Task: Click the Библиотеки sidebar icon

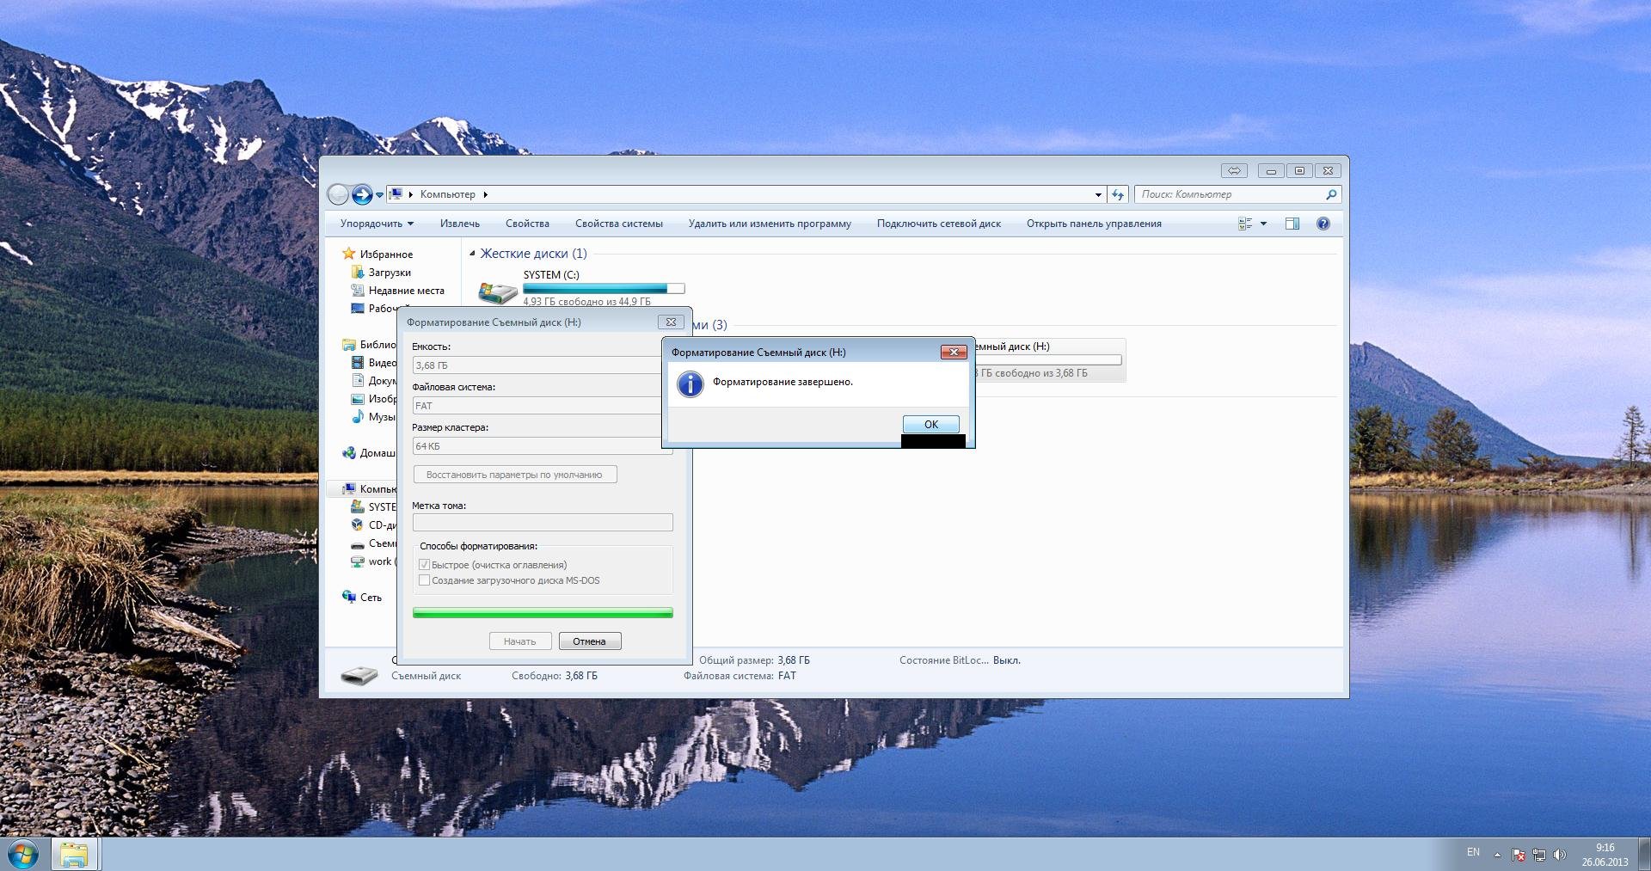Action: click(348, 345)
